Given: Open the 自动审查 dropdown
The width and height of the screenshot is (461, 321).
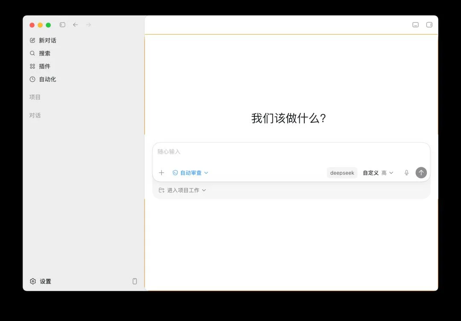Looking at the screenshot, I should [190, 173].
